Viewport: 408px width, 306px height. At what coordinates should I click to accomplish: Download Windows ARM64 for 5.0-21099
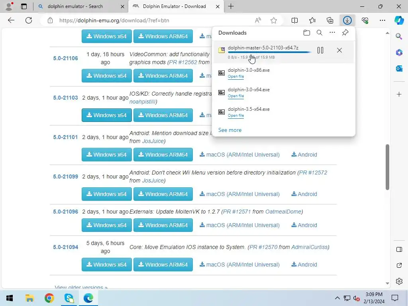click(x=163, y=194)
